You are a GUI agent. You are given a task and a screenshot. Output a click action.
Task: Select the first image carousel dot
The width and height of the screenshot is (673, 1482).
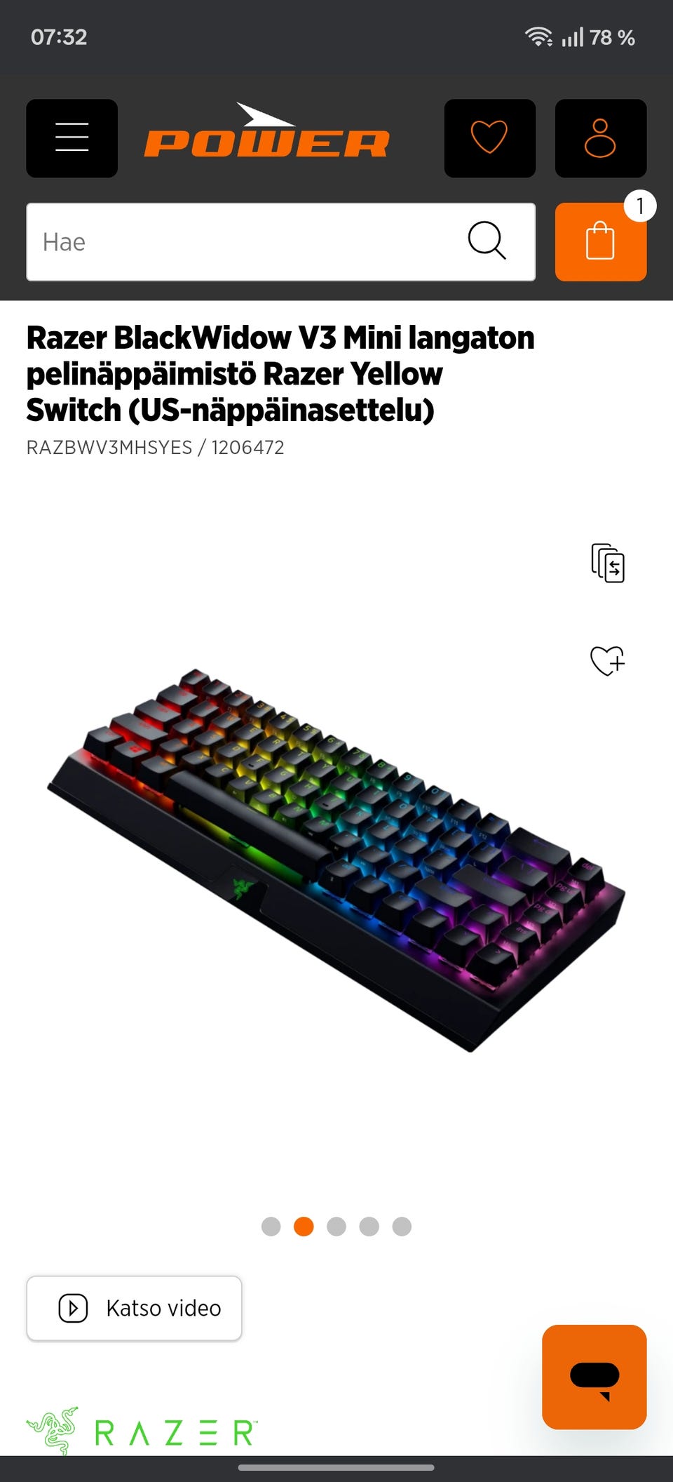[271, 1227]
